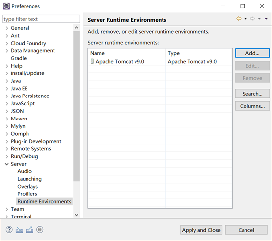Expand the Run/Debug node

tap(7, 156)
